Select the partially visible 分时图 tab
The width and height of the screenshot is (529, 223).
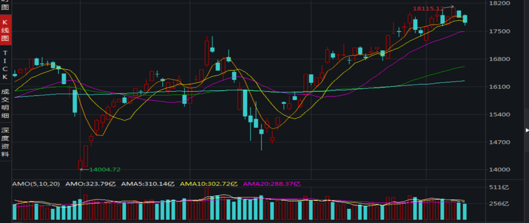[x=5, y=6]
